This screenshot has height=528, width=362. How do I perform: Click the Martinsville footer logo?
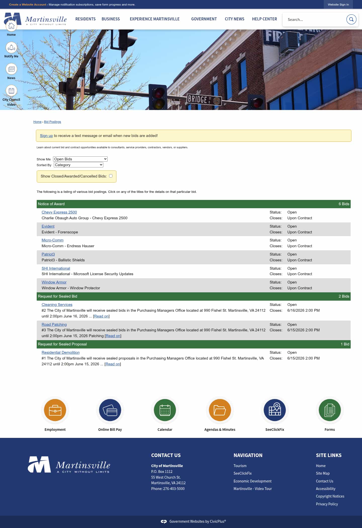[69, 465]
